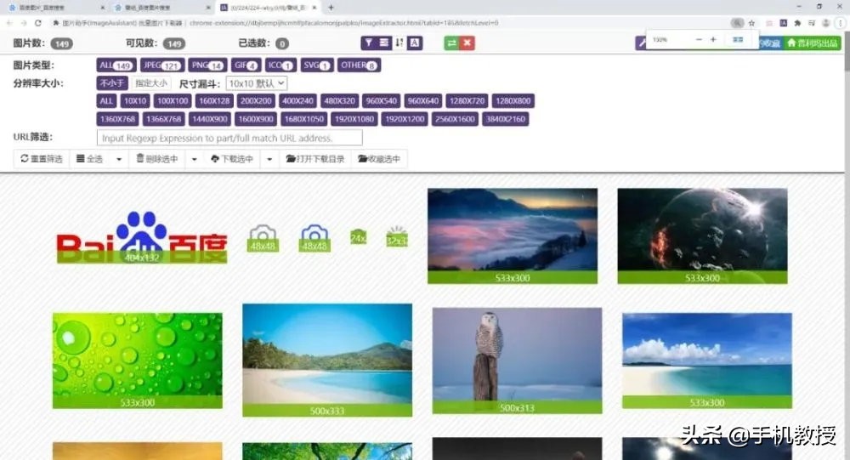This screenshot has height=460, width=850.
Task: Click the URL Regexp filter input field
Action: pyautogui.click(x=229, y=138)
